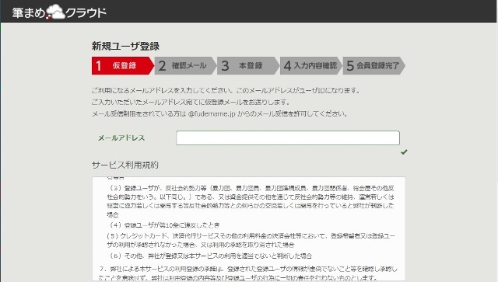Viewport: 498px width, 282px height.
Task: Click terms clause (3) about 反社会的勢力
Action: pyautogui.click(x=251, y=201)
